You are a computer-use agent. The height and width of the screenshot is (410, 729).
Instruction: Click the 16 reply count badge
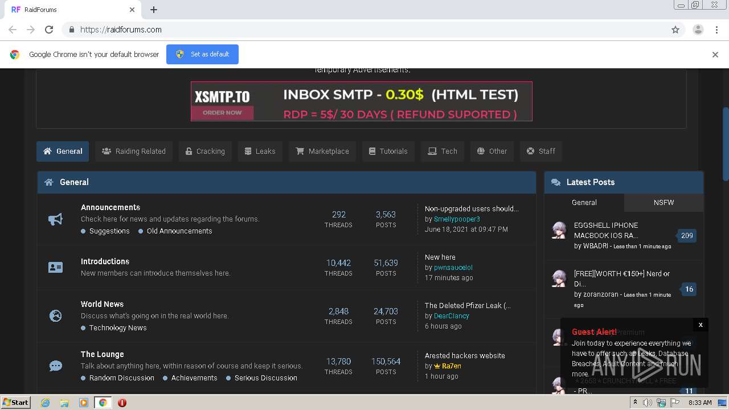coord(689,289)
